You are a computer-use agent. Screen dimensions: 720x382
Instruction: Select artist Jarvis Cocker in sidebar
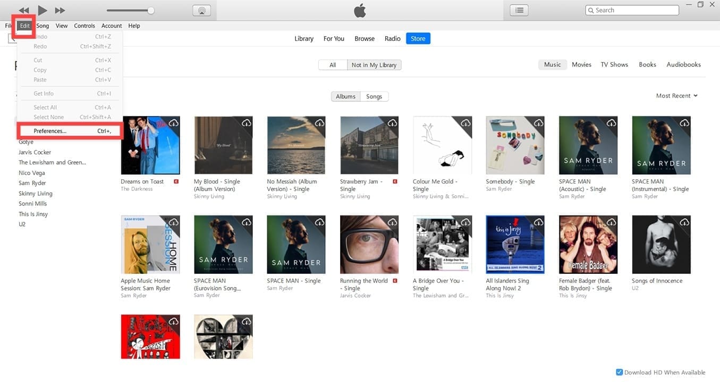pyautogui.click(x=35, y=152)
